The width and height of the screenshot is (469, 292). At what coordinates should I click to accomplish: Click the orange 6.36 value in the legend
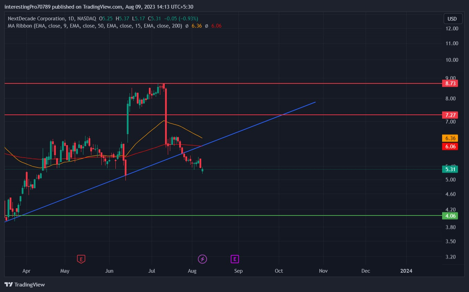click(x=196, y=26)
